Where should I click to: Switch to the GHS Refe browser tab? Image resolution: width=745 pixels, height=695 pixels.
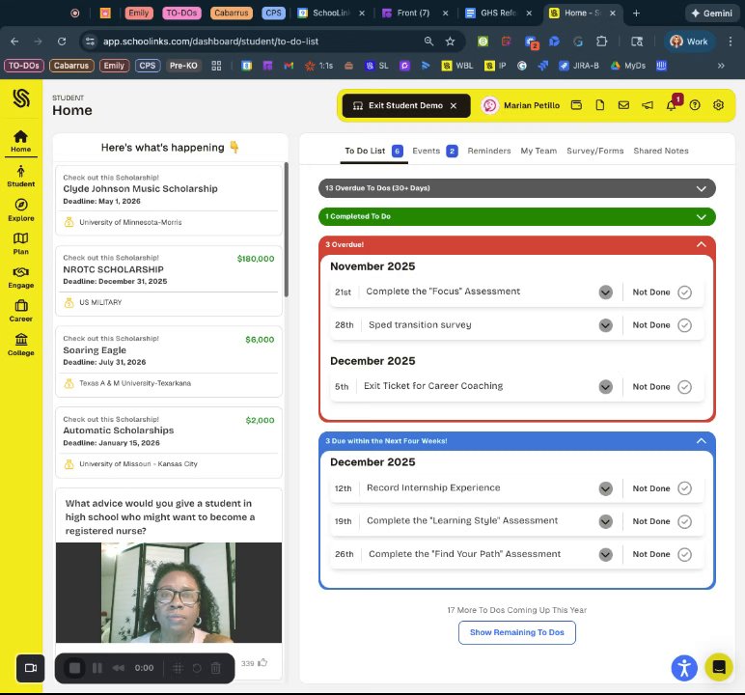coord(498,14)
